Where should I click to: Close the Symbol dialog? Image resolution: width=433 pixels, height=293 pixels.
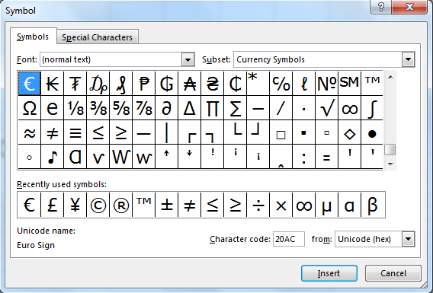click(409, 7)
